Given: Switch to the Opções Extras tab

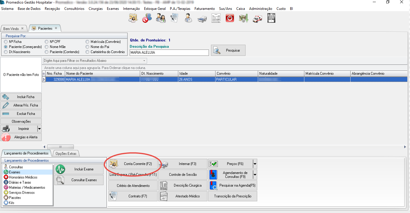Looking at the screenshot, I should click(x=66, y=154).
